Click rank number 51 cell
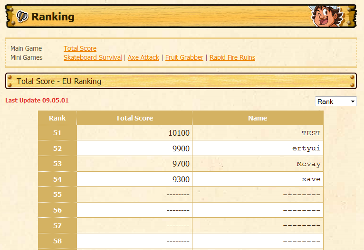 pos(57,133)
